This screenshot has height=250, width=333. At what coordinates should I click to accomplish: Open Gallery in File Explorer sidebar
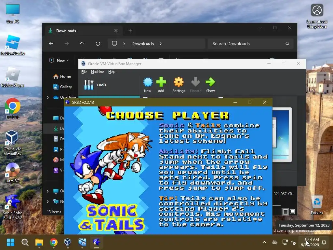coord(63,87)
